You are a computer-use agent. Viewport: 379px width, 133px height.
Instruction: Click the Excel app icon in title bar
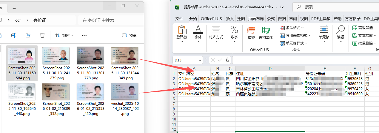point(177,7)
